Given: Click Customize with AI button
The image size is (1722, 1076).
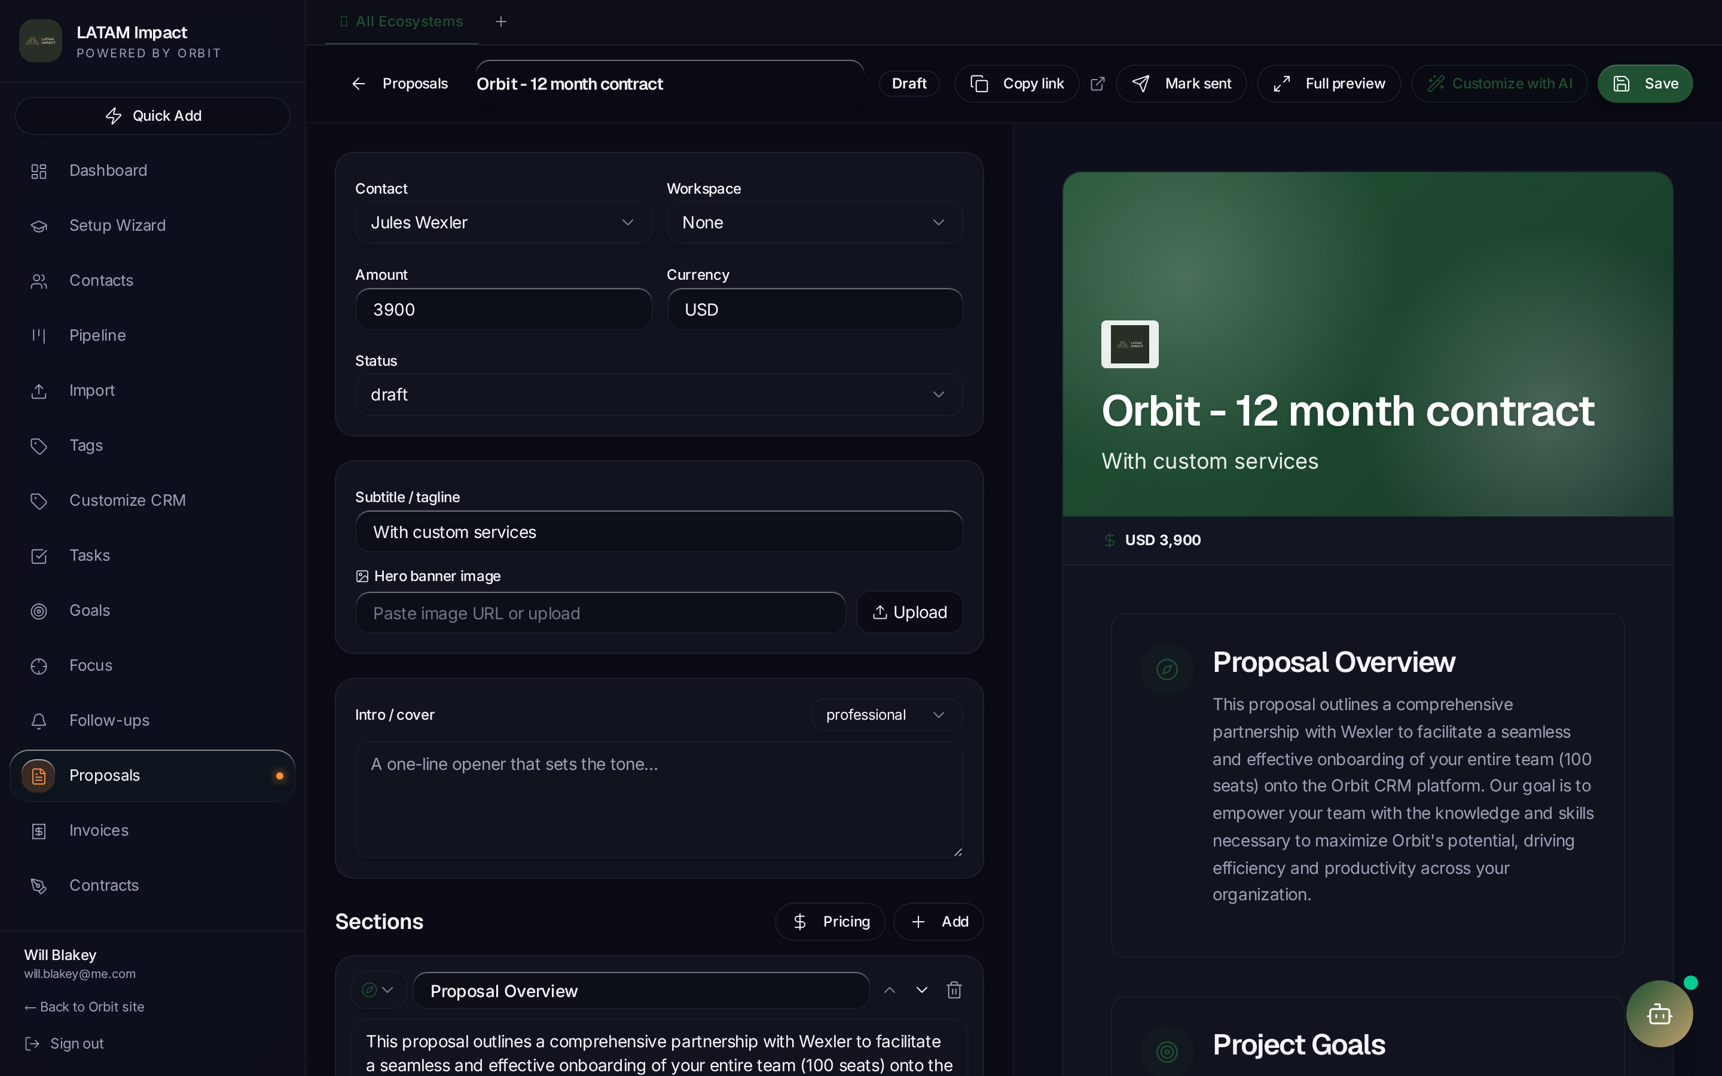Looking at the screenshot, I should [x=1500, y=84].
